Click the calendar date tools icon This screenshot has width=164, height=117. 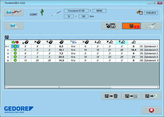(x=139, y=12)
